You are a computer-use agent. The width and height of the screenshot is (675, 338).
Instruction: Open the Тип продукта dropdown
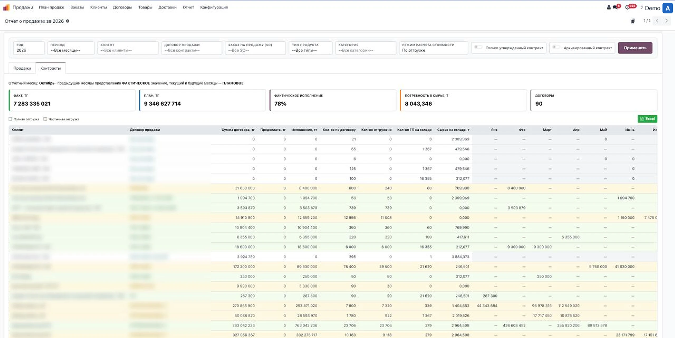click(x=311, y=48)
